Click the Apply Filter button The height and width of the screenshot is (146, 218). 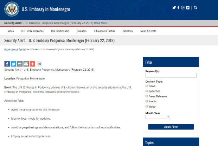click(x=171, y=127)
